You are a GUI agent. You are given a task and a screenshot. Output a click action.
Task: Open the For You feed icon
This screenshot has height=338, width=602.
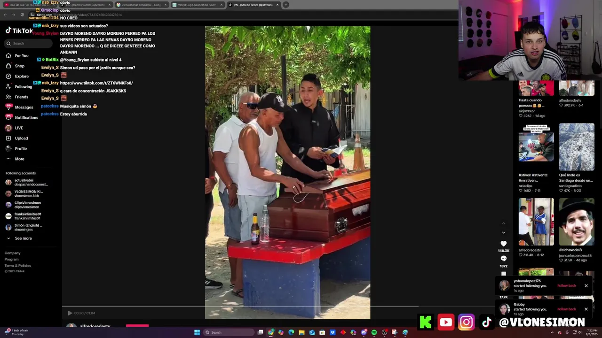(x=8, y=55)
